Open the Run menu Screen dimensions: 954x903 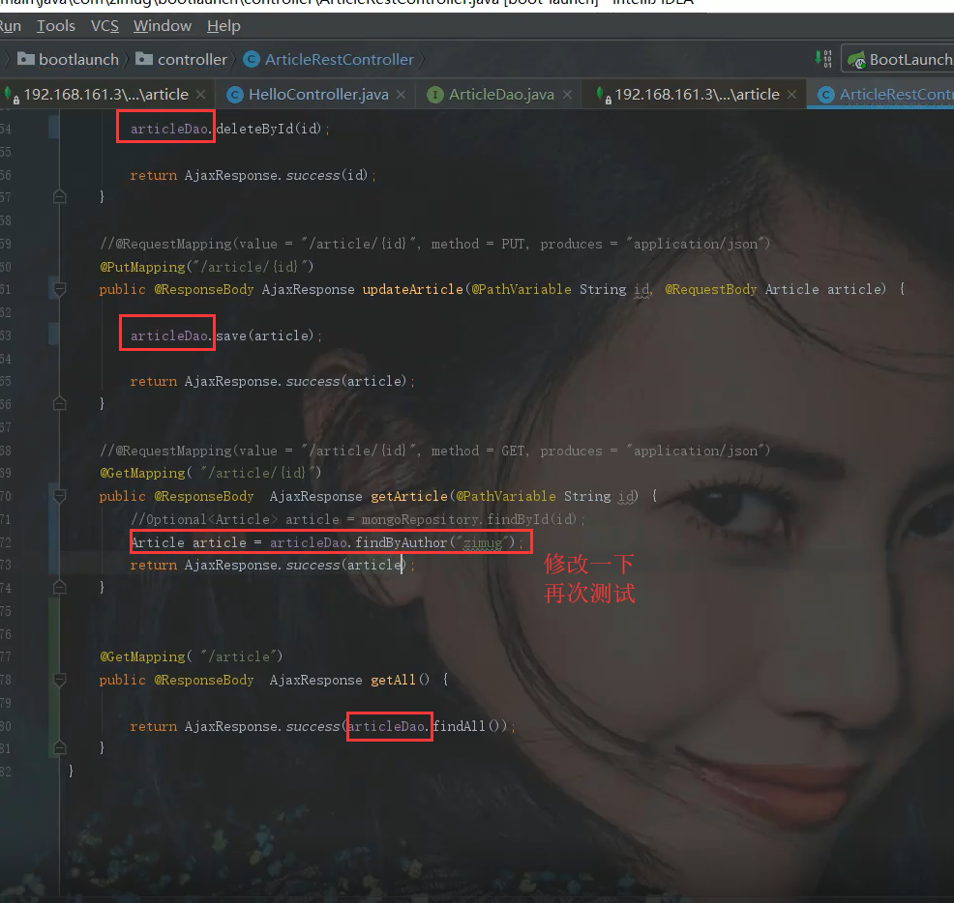[10, 26]
